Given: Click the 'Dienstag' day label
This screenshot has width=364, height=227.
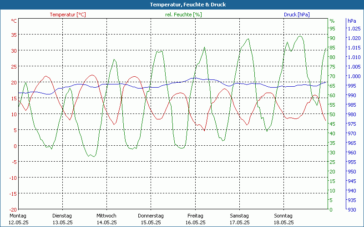Looking at the screenshot, I should (x=62, y=216).
